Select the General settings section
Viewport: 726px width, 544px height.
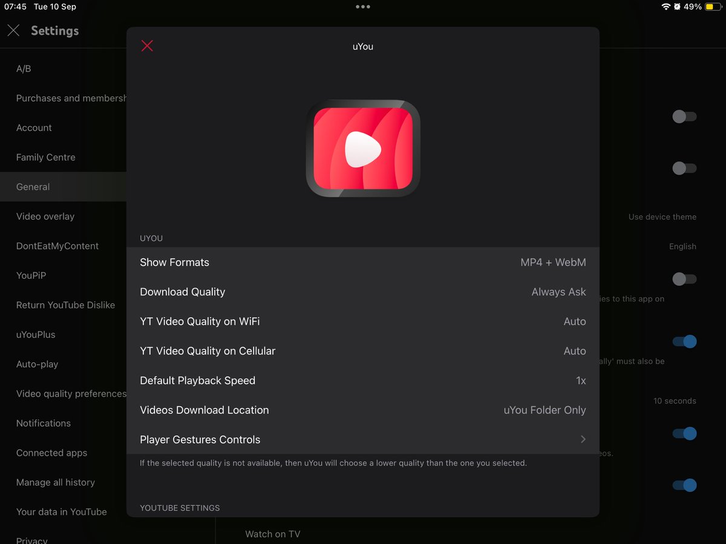pos(64,187)
